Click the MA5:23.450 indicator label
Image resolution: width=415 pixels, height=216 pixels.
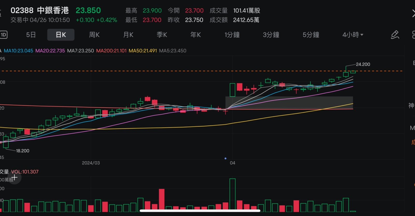(x=172, y=51)
